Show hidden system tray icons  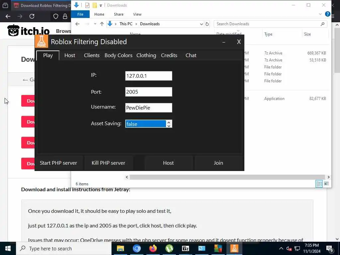coord(281,248)
